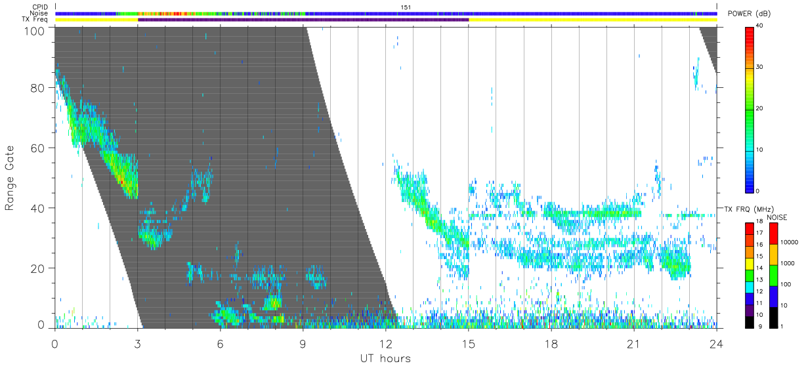Image resolution: width=806 pixels, height=372 pixels.
Task: Click the POWER (dB) rainbow color bar
Action: [750, 109]
